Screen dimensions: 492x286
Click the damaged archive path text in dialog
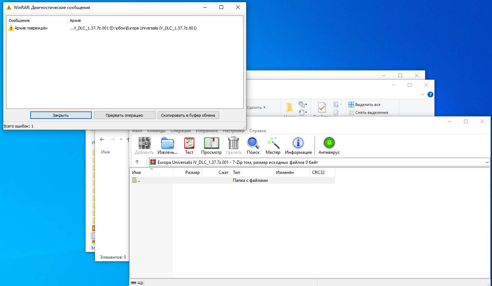(133, 28)
